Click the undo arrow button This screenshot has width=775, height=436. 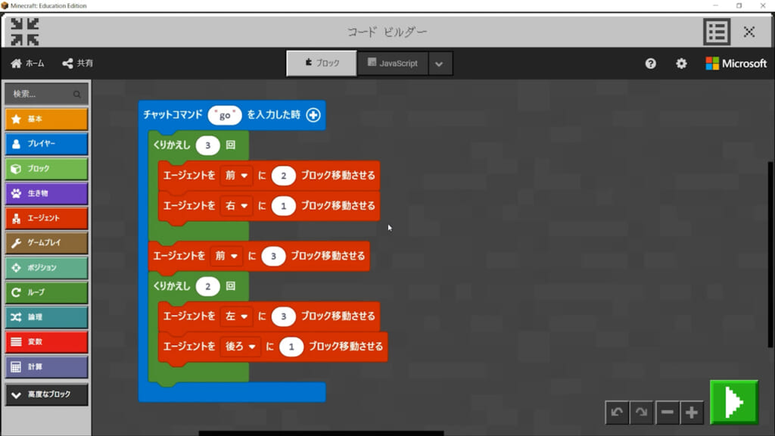[617, 413]
